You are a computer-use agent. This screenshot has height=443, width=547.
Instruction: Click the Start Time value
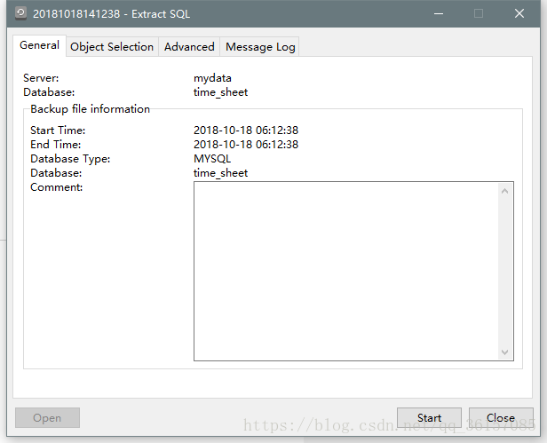tap(245, 131)
